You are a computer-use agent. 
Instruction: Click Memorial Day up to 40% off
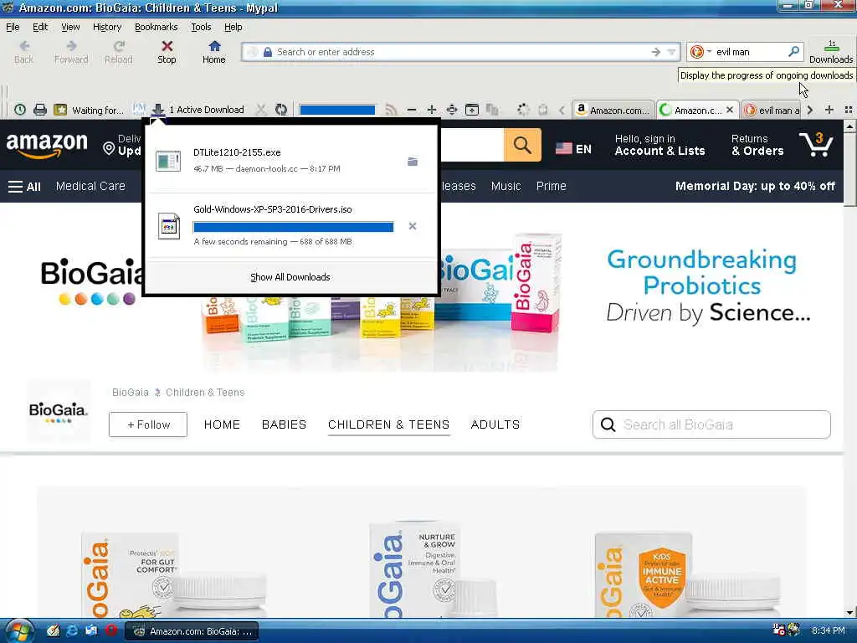click(756, 186)
